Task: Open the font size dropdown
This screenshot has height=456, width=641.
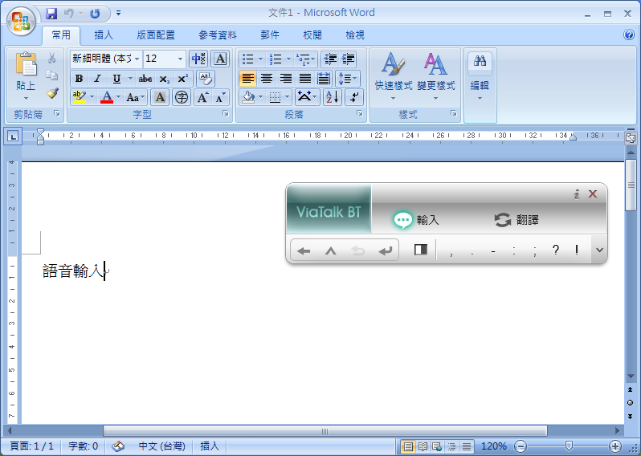Action: (180, 59)
